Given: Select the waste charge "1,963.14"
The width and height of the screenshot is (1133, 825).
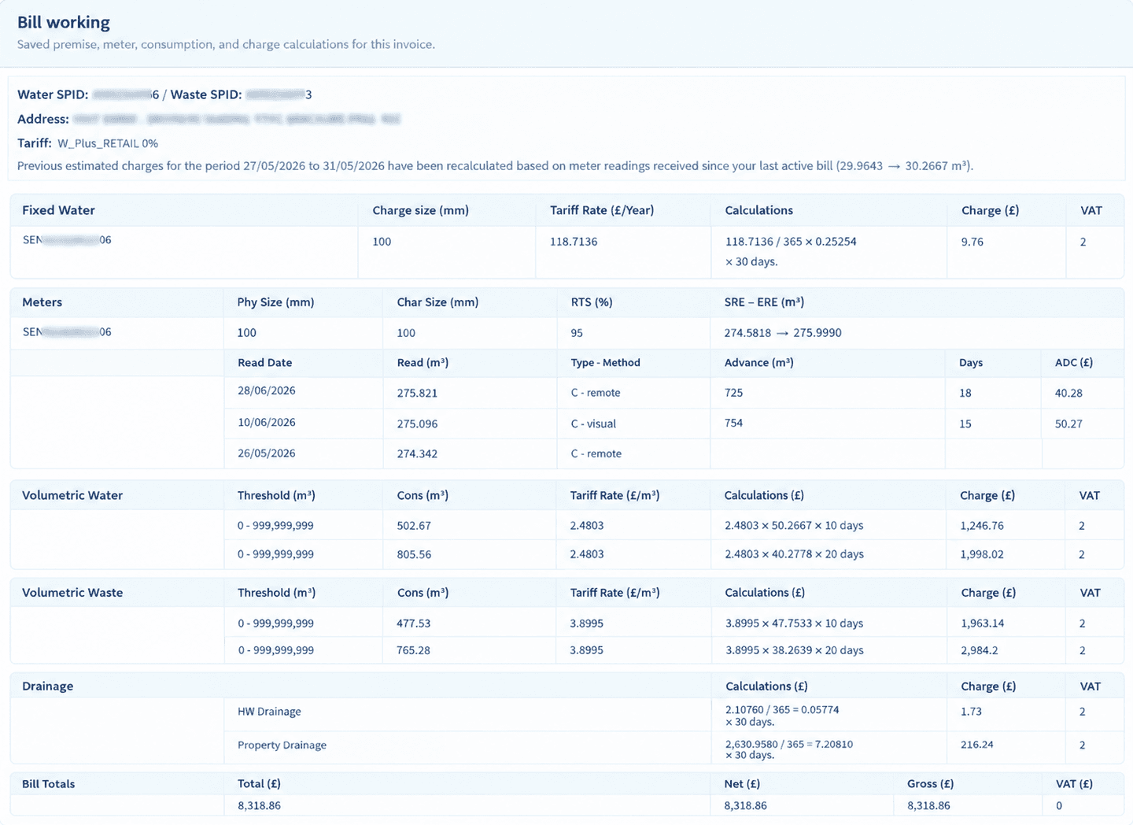Looking at the screenshot, I should 983,623.
